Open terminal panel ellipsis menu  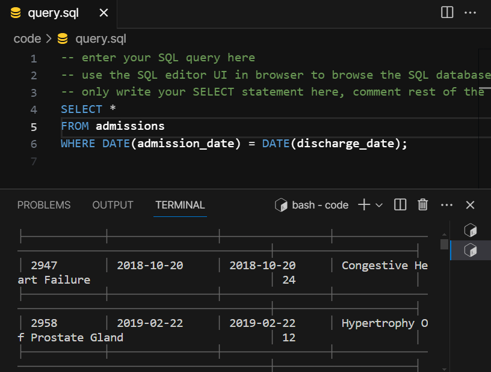(x=446, y=206)
